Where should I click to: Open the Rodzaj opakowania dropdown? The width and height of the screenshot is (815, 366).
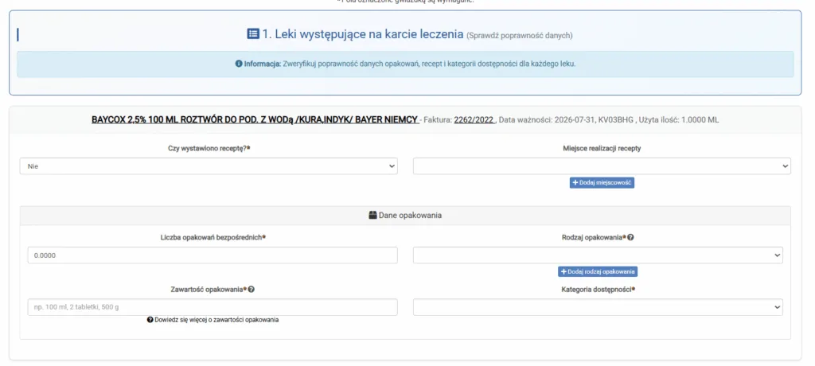(598, 255)
